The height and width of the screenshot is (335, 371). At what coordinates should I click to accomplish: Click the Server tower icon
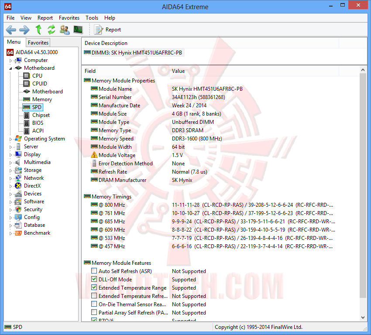click(x=18, y=147)
